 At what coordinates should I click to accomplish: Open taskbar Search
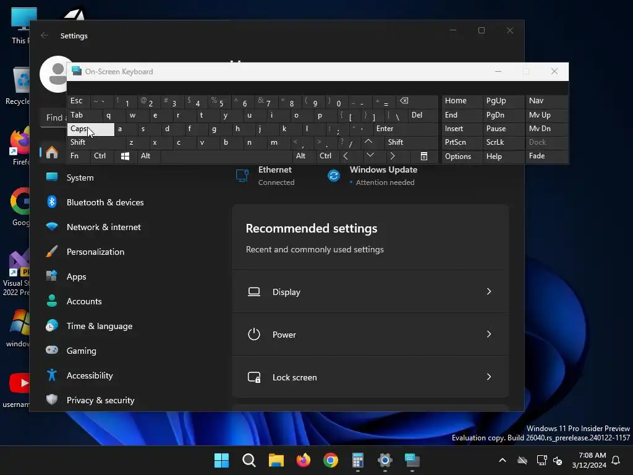coord(249,460)
